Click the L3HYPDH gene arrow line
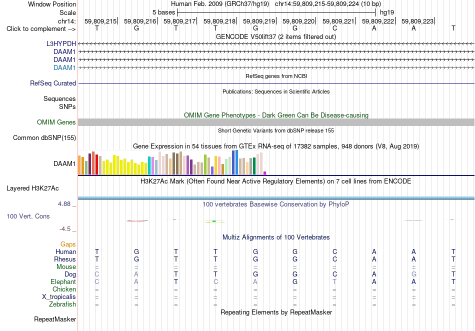This screenshot has width=475, height=331. pyautogui.click(x=276, y=44)
